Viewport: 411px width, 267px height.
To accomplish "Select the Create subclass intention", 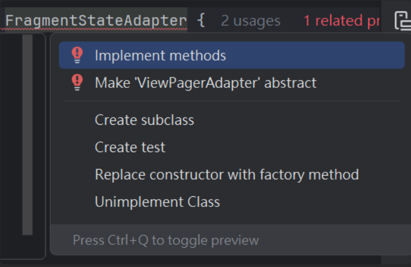I will click(x=144, y=120).
